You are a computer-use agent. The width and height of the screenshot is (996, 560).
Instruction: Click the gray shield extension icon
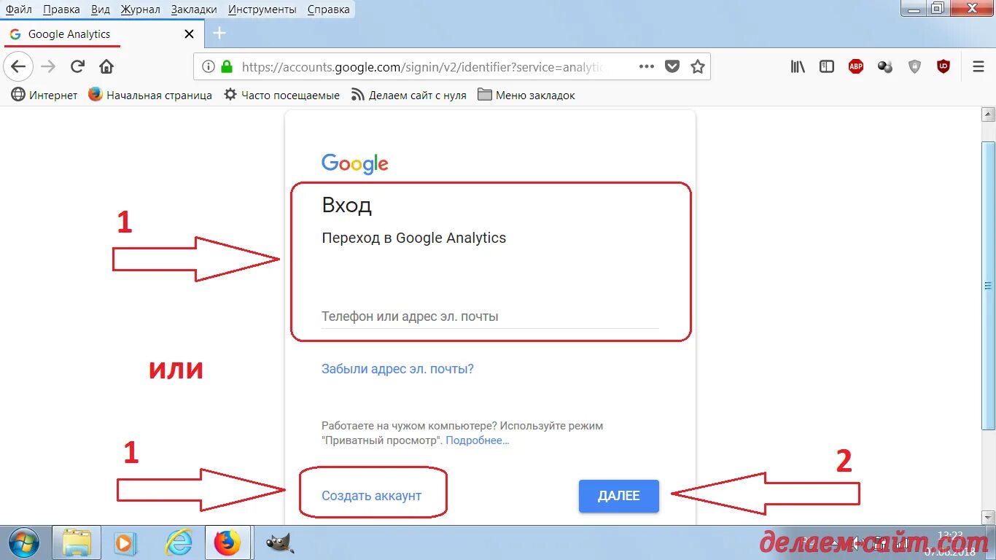pos(914,66)
